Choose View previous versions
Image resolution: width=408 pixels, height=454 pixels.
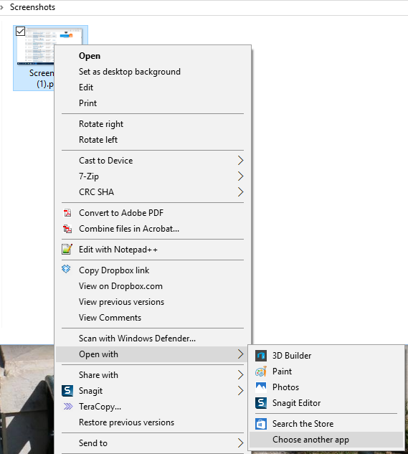point(153,302)
